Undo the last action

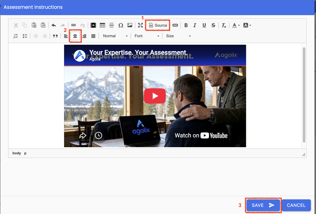click(x=53, y=25)
